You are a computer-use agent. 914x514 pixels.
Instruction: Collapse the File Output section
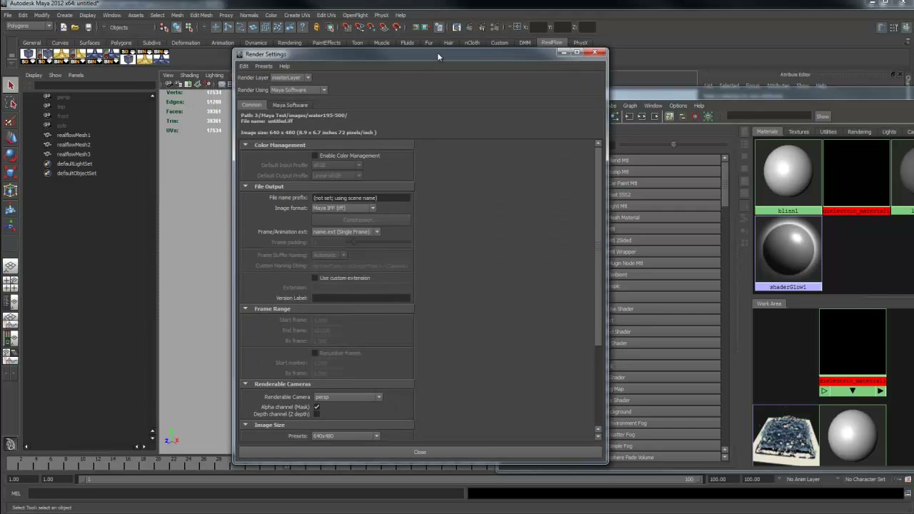tap(245, 186)
